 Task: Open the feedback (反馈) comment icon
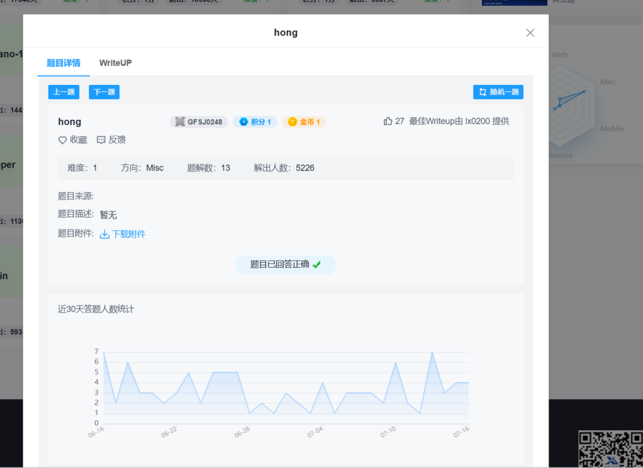click(x=101, y=140)
